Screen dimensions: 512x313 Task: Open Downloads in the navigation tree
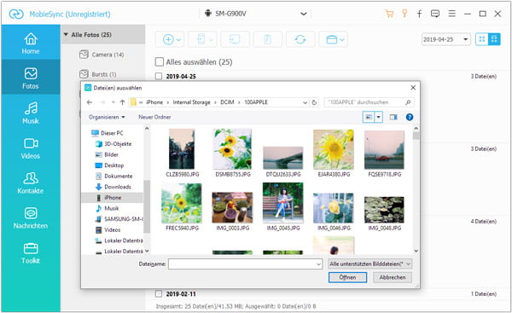pos(113,187)
